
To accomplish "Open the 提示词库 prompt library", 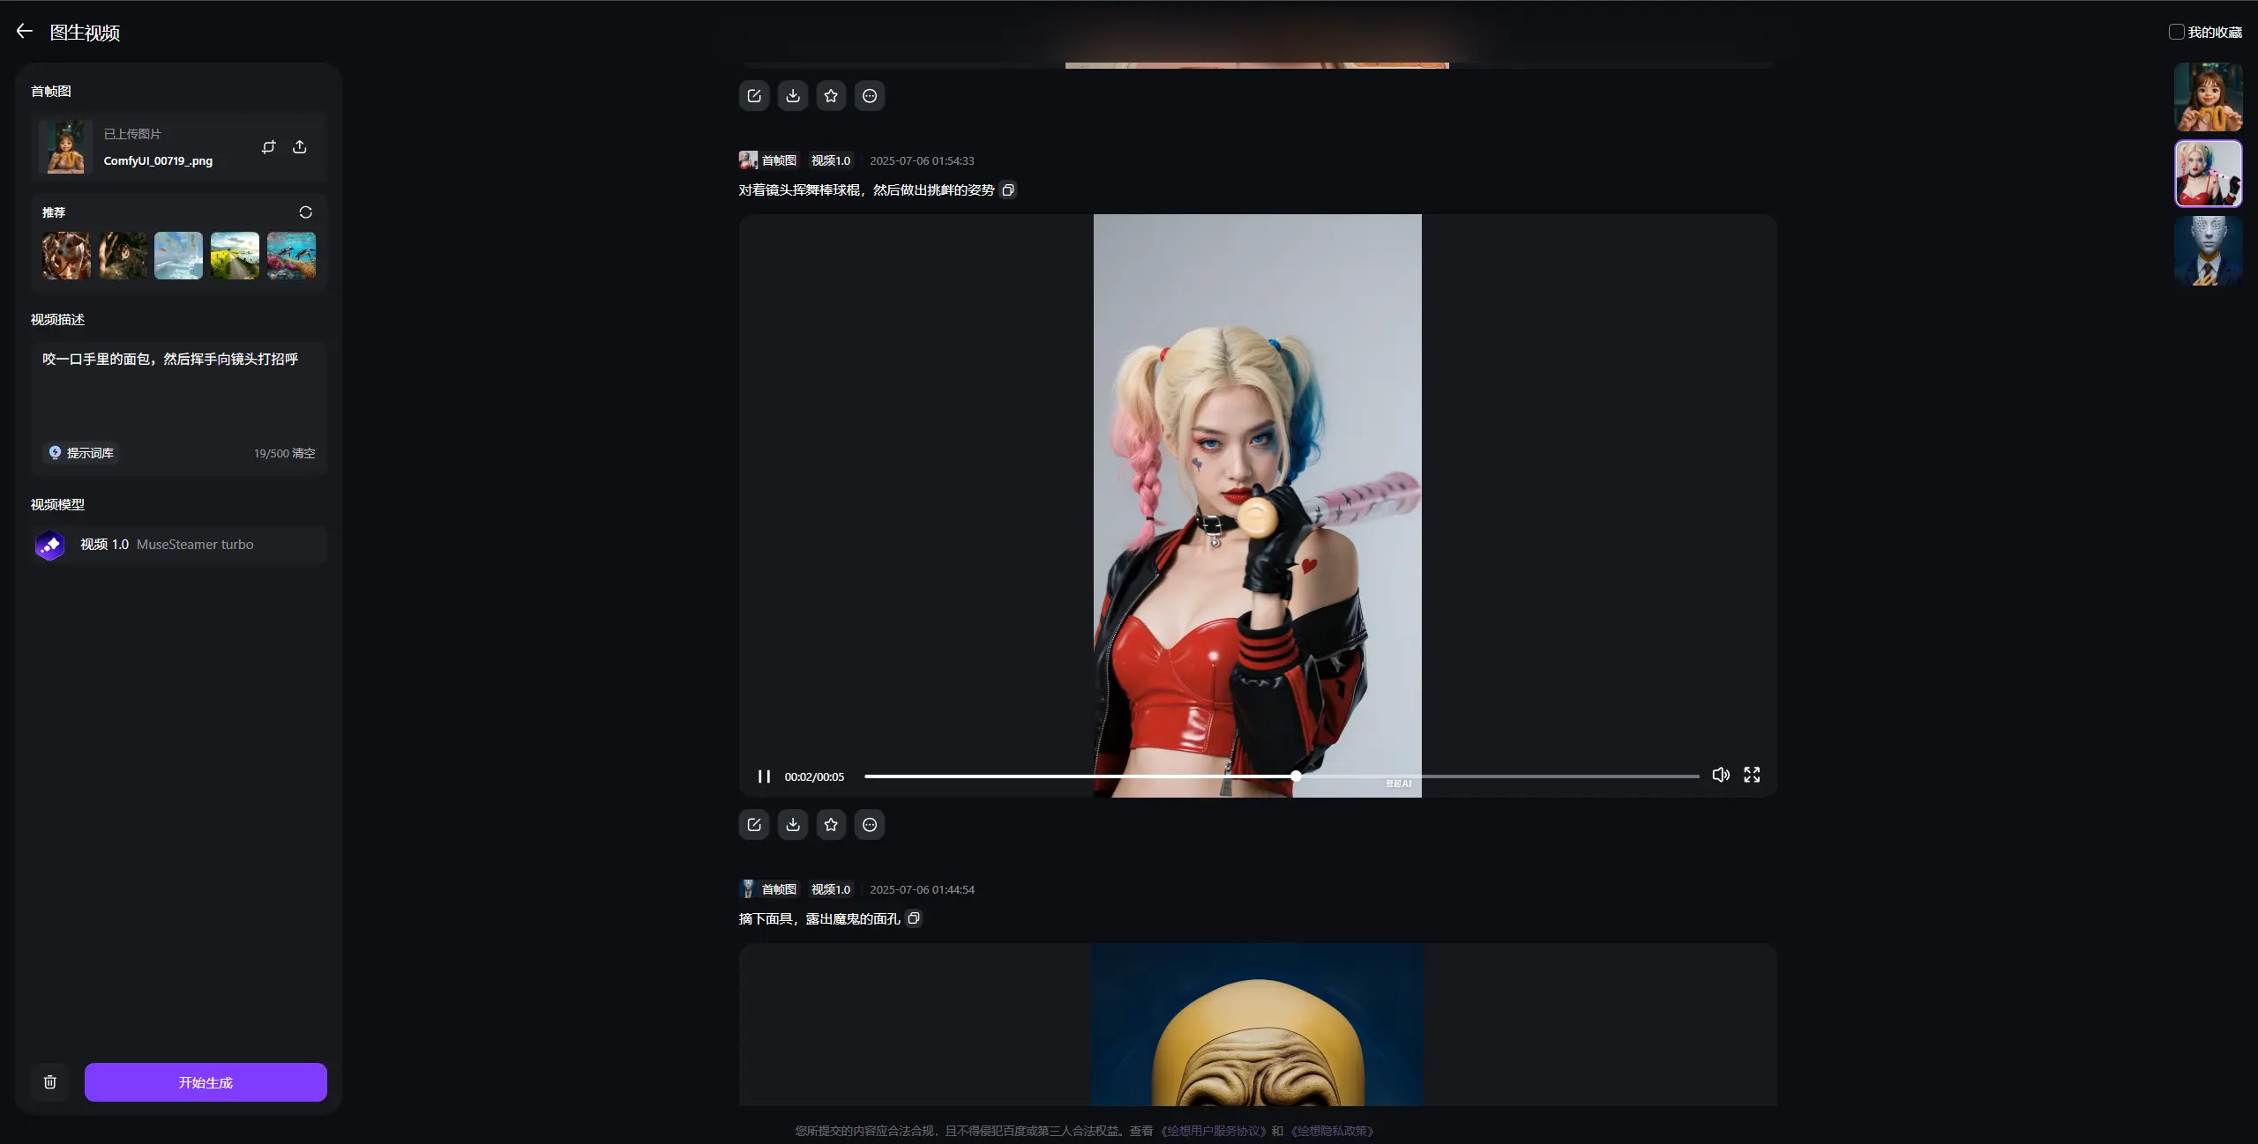I will [x=81, y=453].
